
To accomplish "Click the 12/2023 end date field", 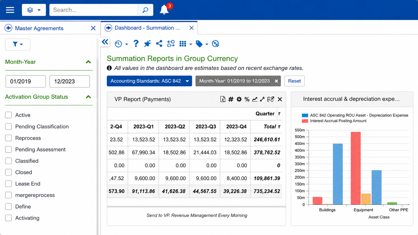I will point(69,81).
